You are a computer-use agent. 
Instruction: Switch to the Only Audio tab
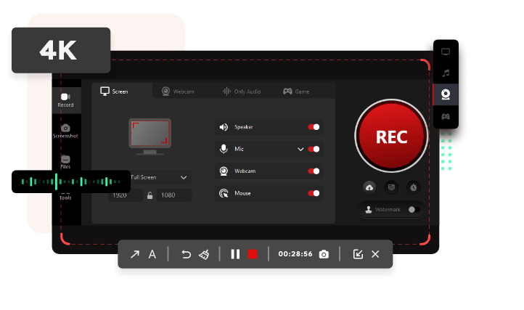[242, 91]
